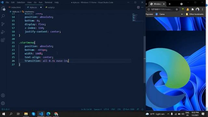Click the Windows Start button
Viewport: 208px width, 117px height.
pyautogui.click(x=4, y=114)
